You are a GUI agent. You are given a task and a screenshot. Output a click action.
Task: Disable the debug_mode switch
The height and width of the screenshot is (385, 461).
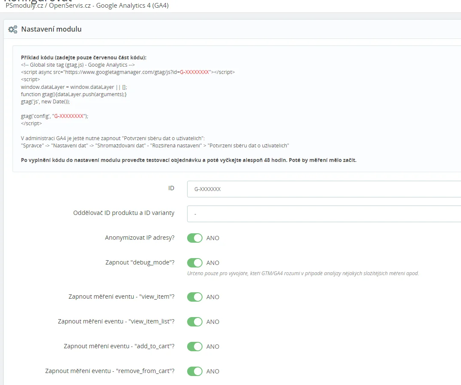point(195,263)
